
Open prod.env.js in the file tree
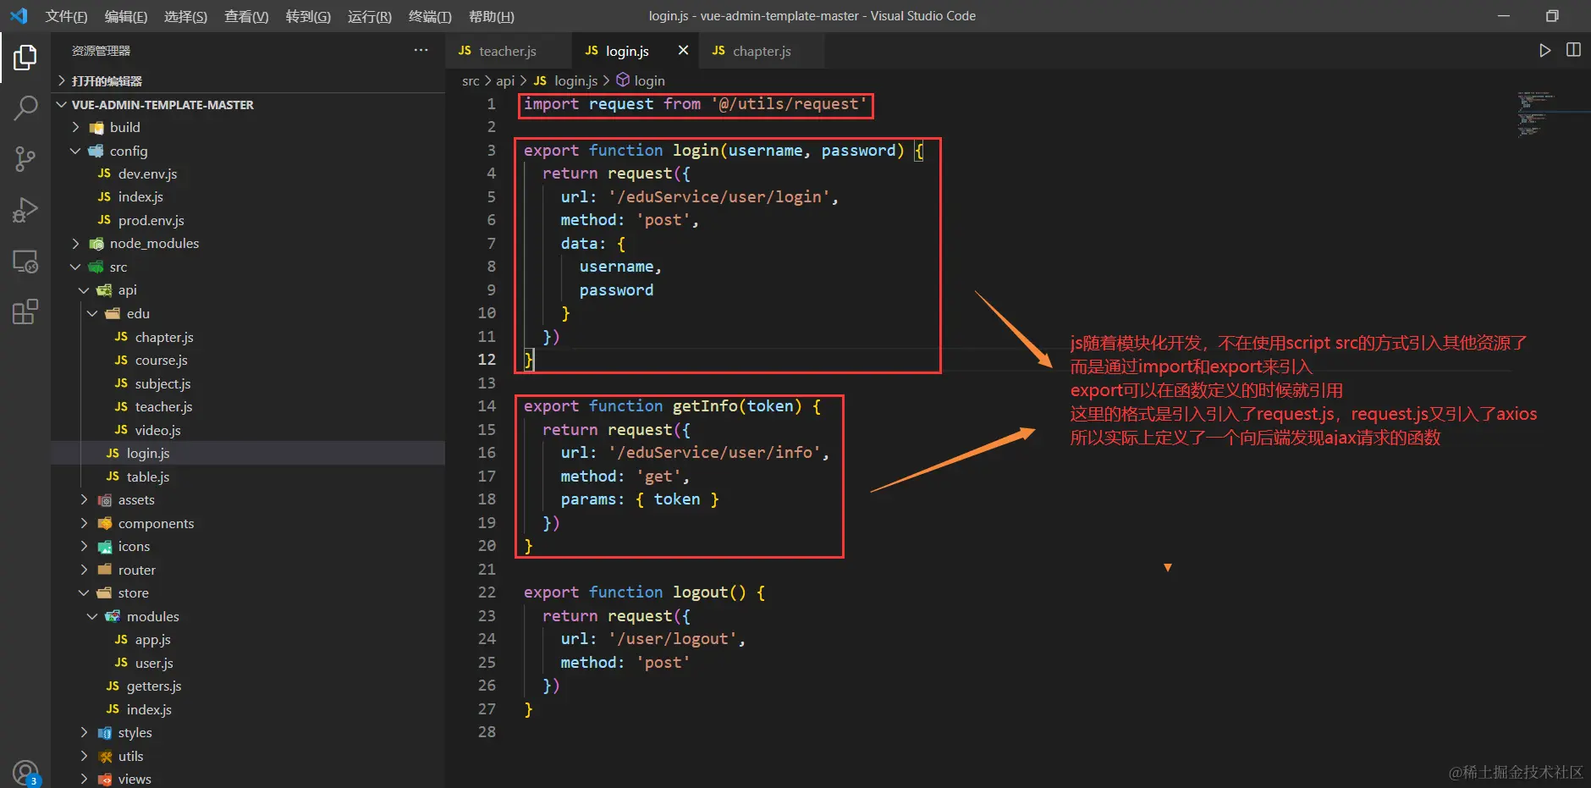pyautogui.click(x=248, y=220)
